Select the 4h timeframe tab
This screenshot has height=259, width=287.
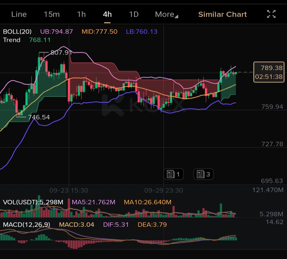[107, 14]
